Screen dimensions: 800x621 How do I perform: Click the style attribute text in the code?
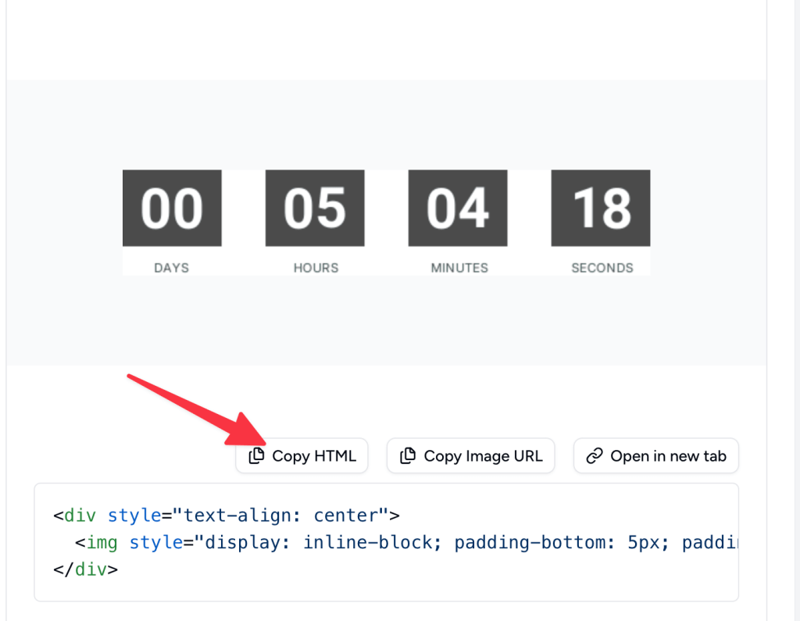pos(135,515)
